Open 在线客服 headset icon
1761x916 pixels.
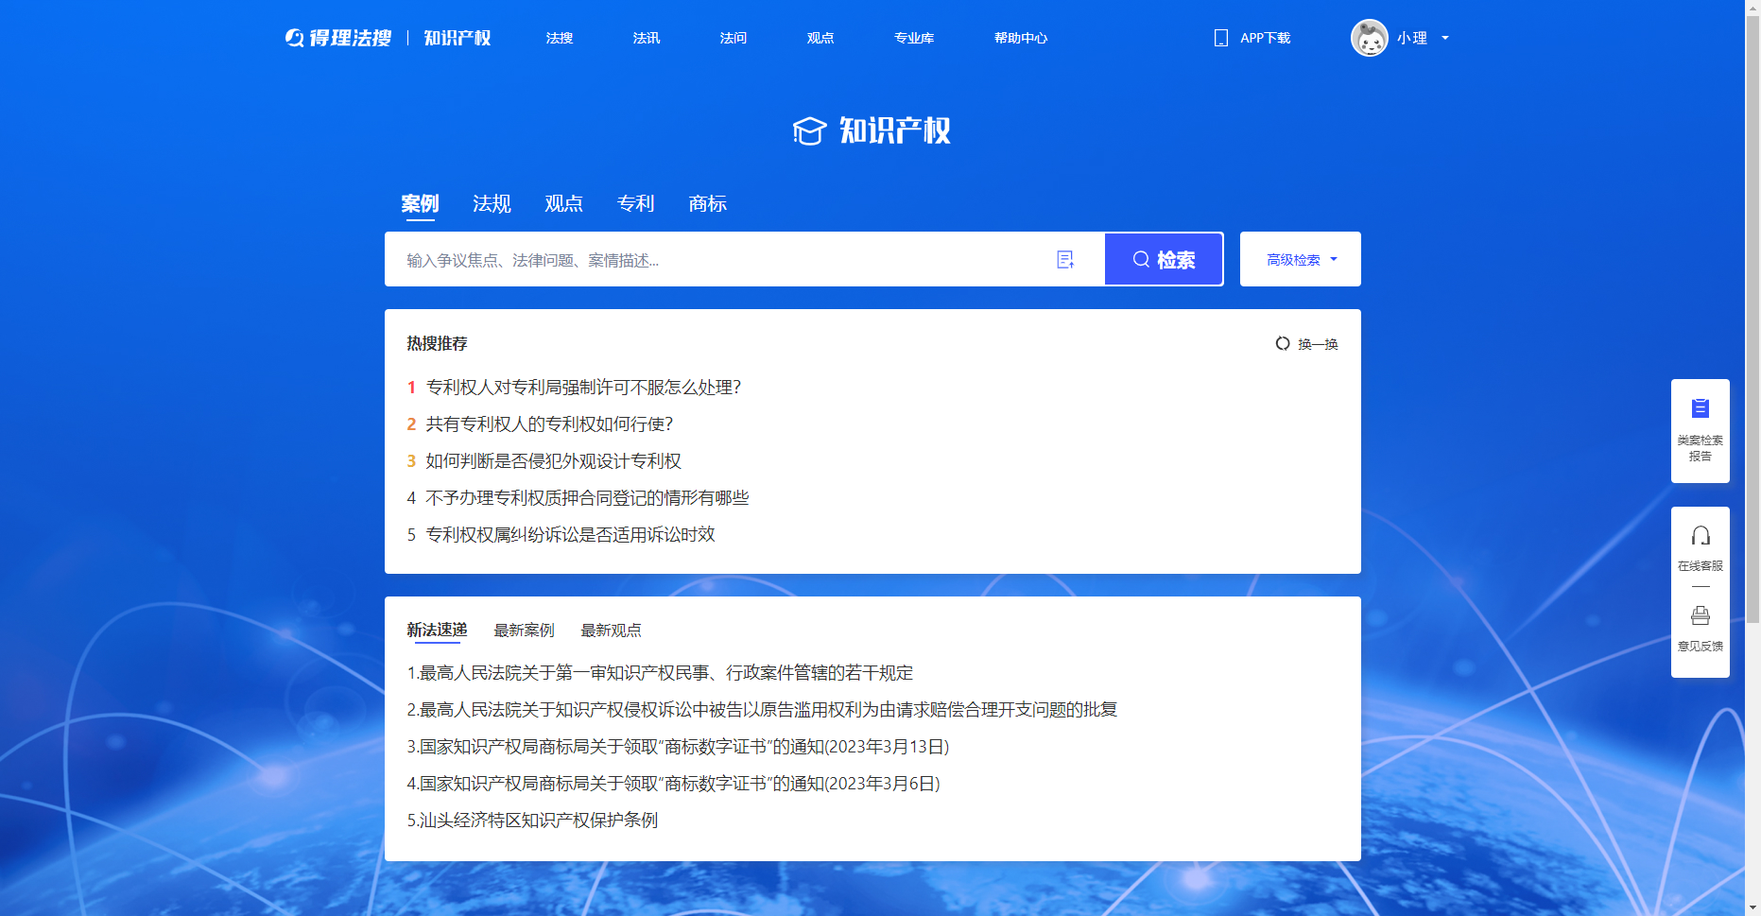click(x=1701, y=536)
